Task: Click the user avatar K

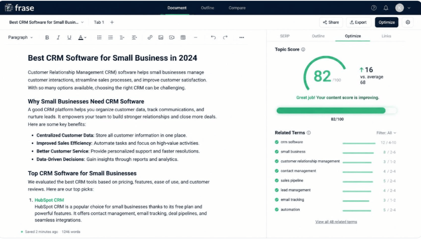Action: pyautogui.click(x=399, y=8)
